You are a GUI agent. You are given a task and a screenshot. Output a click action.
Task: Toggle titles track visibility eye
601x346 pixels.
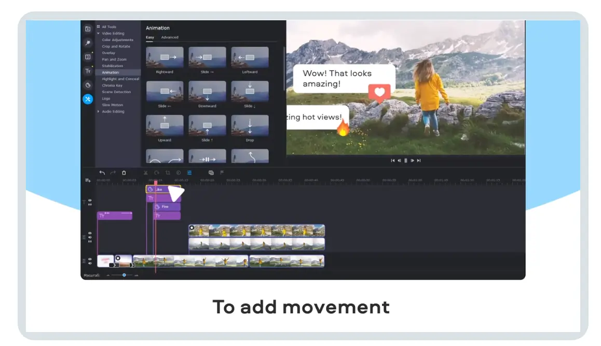[x=90, y=200]
